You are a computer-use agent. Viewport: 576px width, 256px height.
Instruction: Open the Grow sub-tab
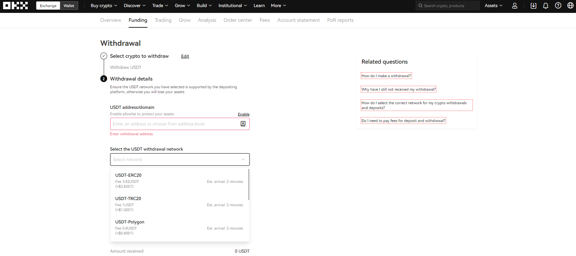point(185,20)
